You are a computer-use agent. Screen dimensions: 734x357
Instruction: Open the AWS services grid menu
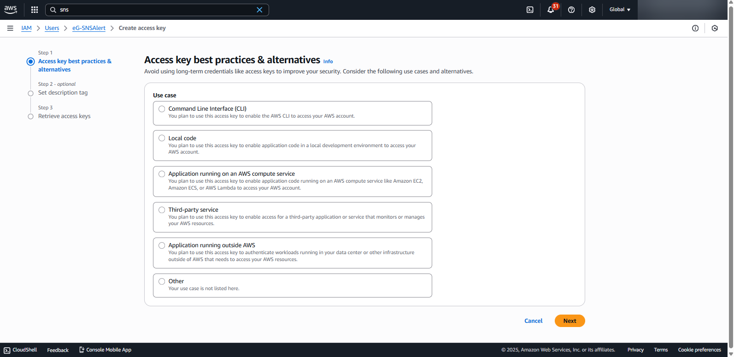click(35, 10)
